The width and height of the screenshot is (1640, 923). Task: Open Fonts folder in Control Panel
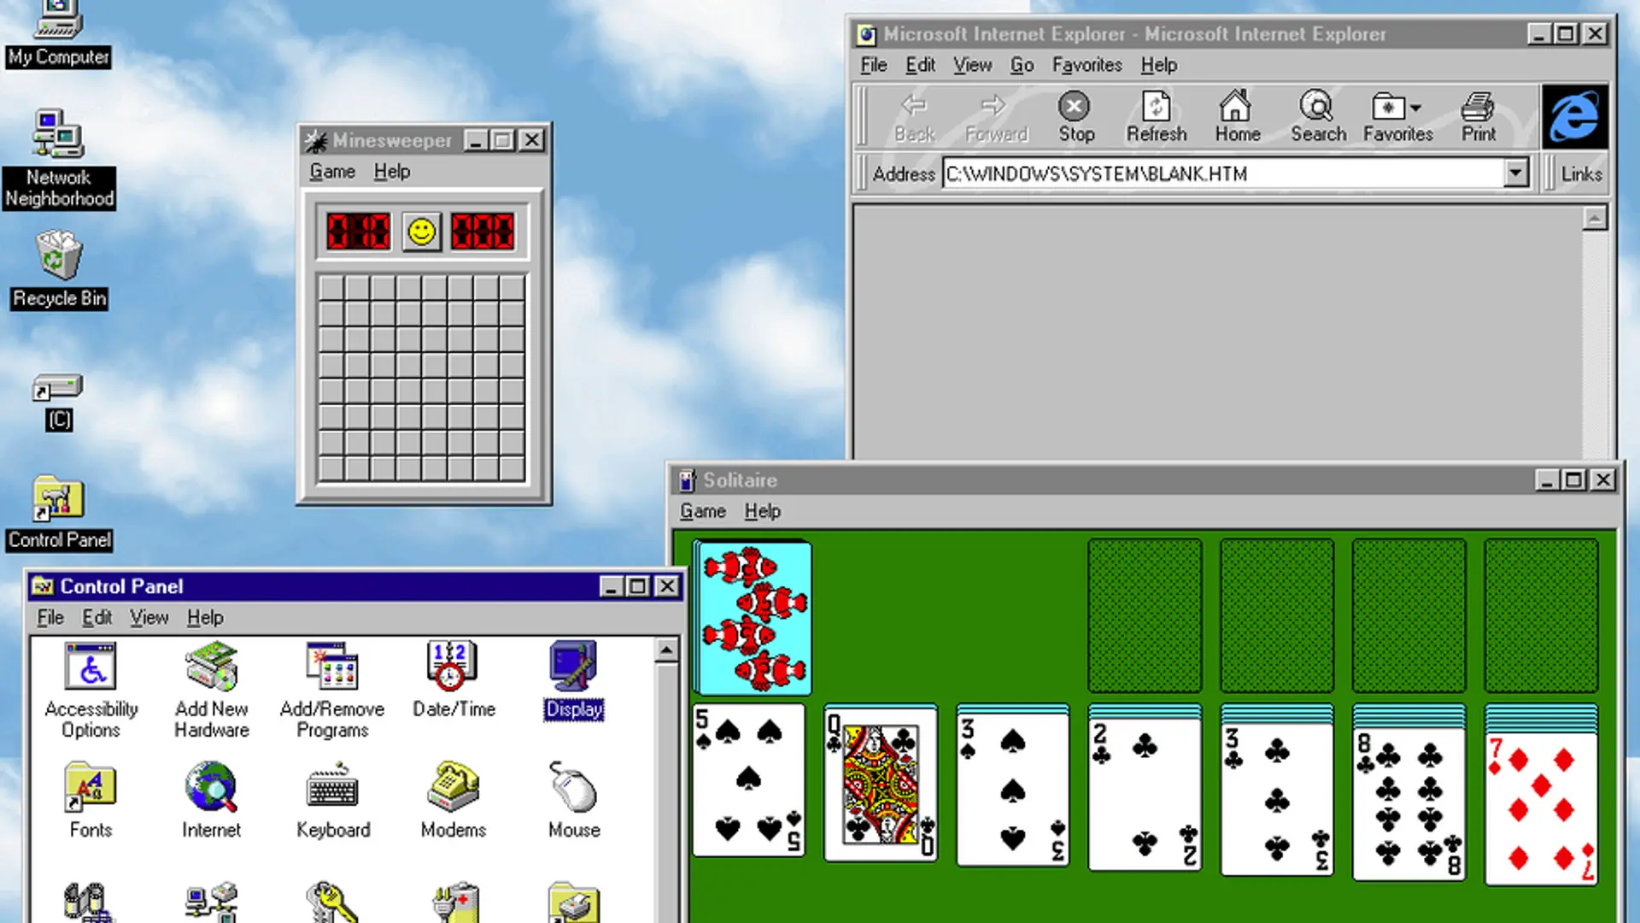[x=90, y=789]
